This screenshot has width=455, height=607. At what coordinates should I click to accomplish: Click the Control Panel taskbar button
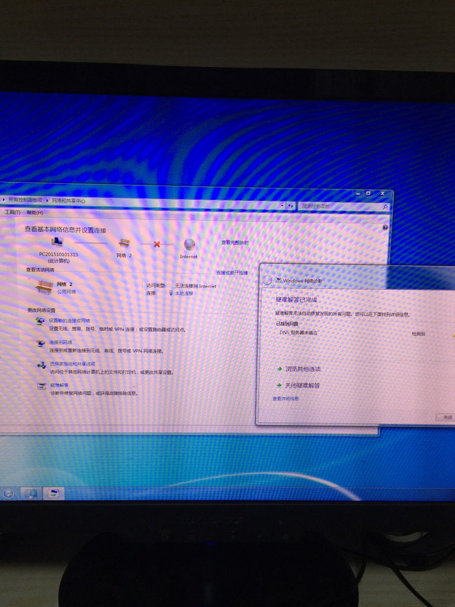[31, 493]
